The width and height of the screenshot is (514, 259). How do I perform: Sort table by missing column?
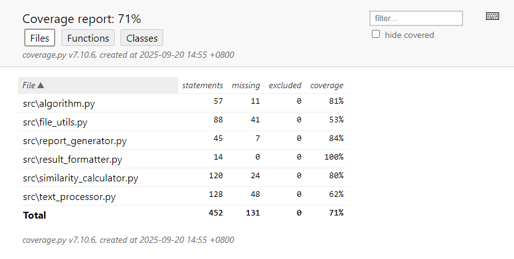pyautogui.click(x=246, y=85)
